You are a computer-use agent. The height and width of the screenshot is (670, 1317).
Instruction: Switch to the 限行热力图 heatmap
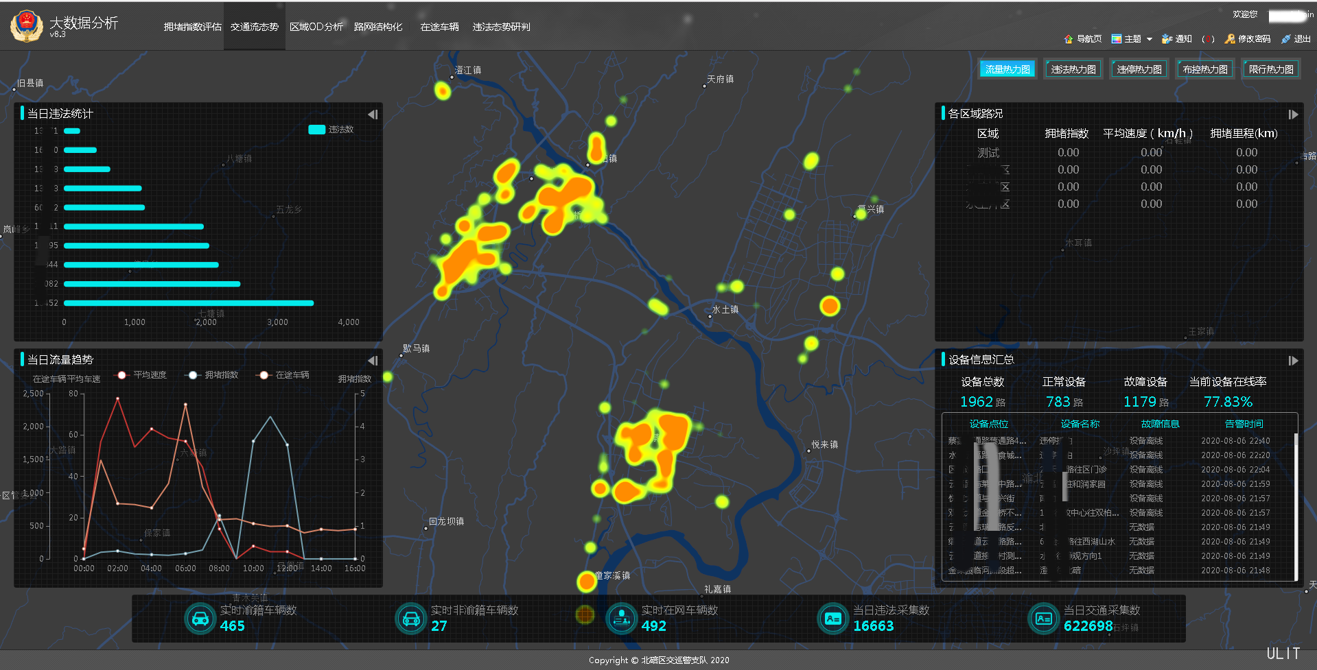tap(1271, 69)
